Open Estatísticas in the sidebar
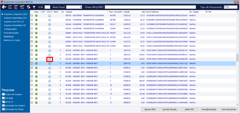The height and width of the screenshot is (113, 240). [x=9, y=36]
